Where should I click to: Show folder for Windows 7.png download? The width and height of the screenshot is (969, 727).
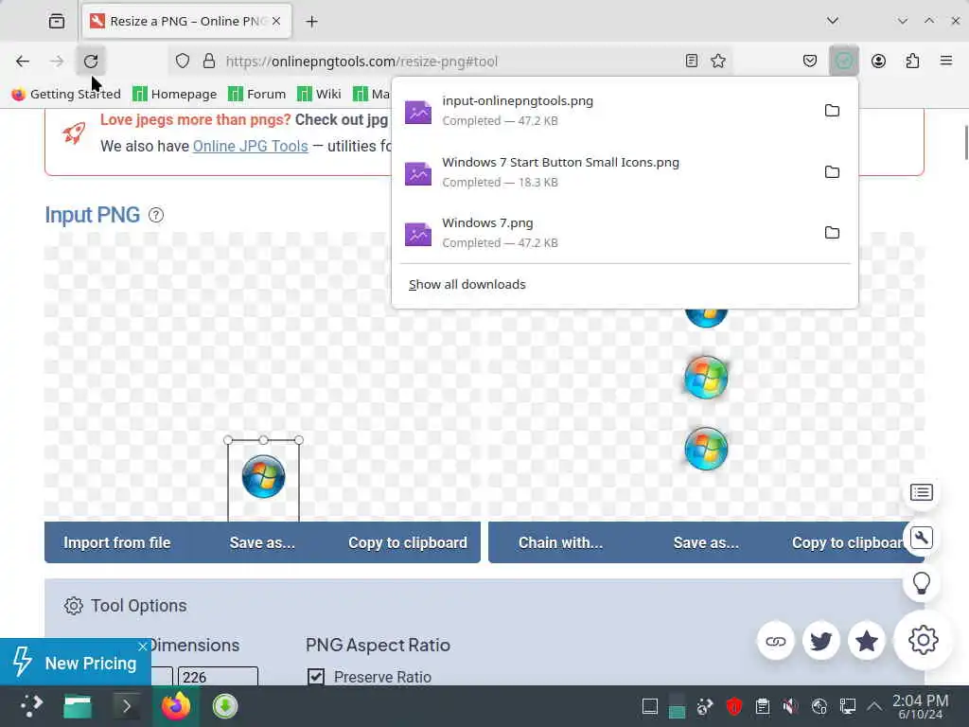coord(832,233)
